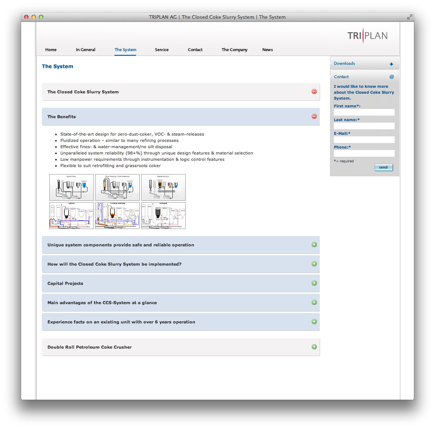
Task: Open the bottom-right schematic thumbnail
Action: [x=163, y=216]
